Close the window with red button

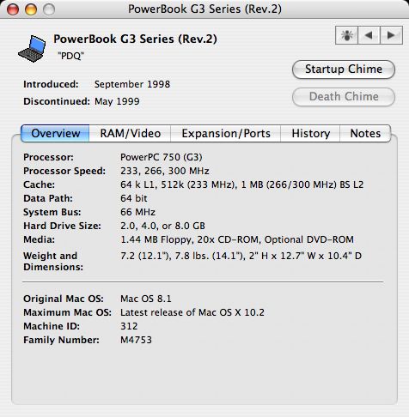tap(13, 9)
